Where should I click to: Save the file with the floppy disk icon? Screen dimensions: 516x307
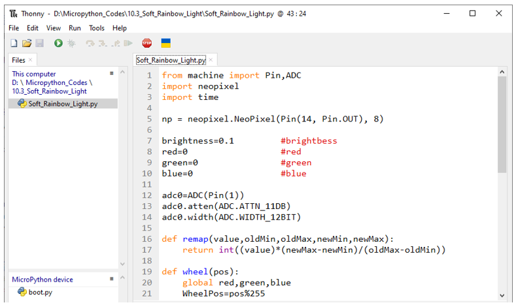(39, 43)
